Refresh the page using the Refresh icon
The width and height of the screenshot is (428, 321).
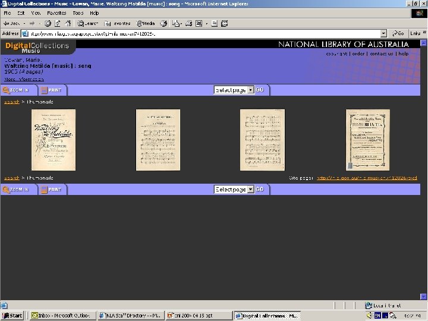pyautogui.click(x=58, y=23)
